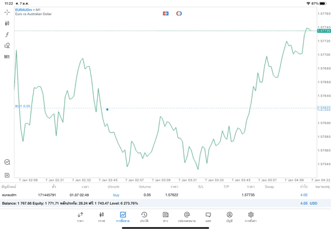This screenshot has width=331, height=231.
Task: Open the indicators function icon
Action: [7, 35]
